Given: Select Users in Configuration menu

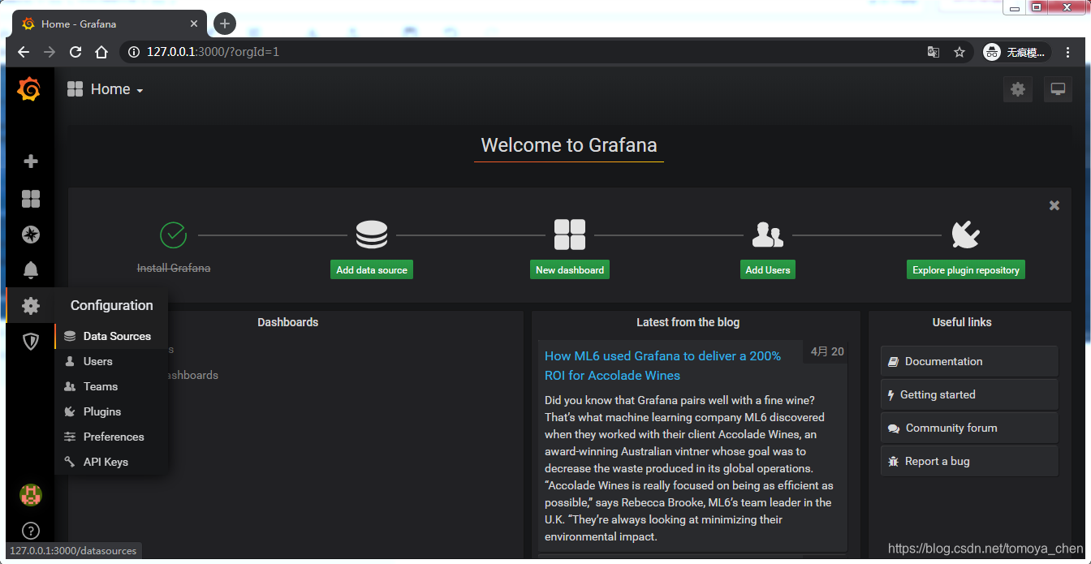Looking at the screenshot, I should 111,361.
